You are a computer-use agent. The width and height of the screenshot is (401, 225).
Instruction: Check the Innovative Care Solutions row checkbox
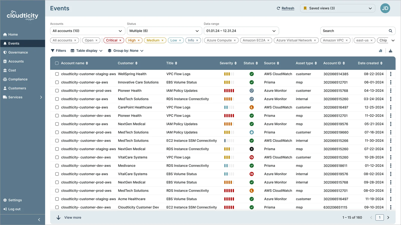[x=57, y=82]
